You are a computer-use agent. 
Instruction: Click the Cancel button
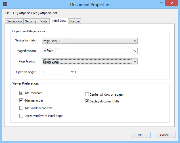[x=165, y=135]
